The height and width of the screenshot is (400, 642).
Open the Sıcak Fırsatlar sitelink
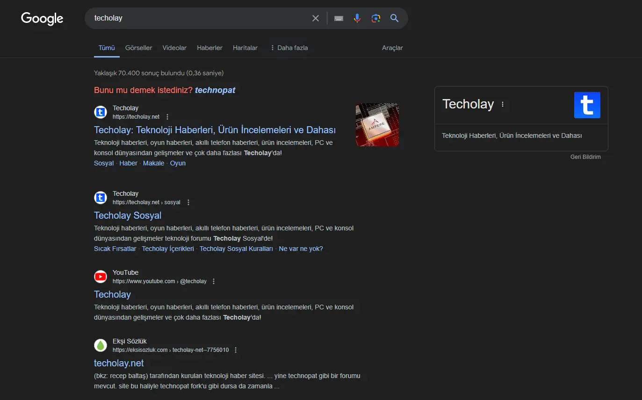pyautogui.click(x=115, y=249)
